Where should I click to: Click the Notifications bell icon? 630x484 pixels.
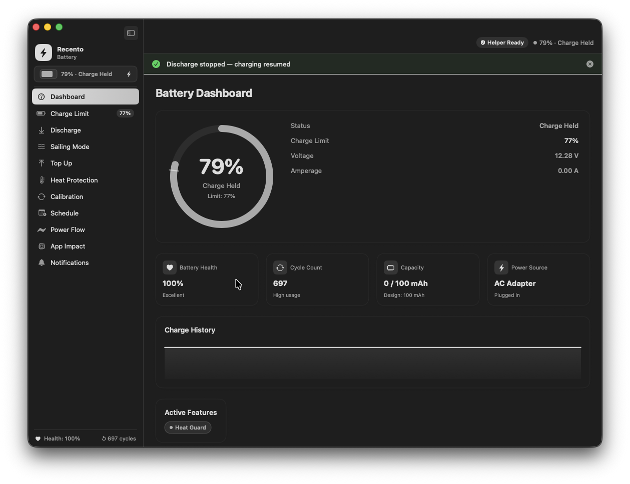[42, 262]
